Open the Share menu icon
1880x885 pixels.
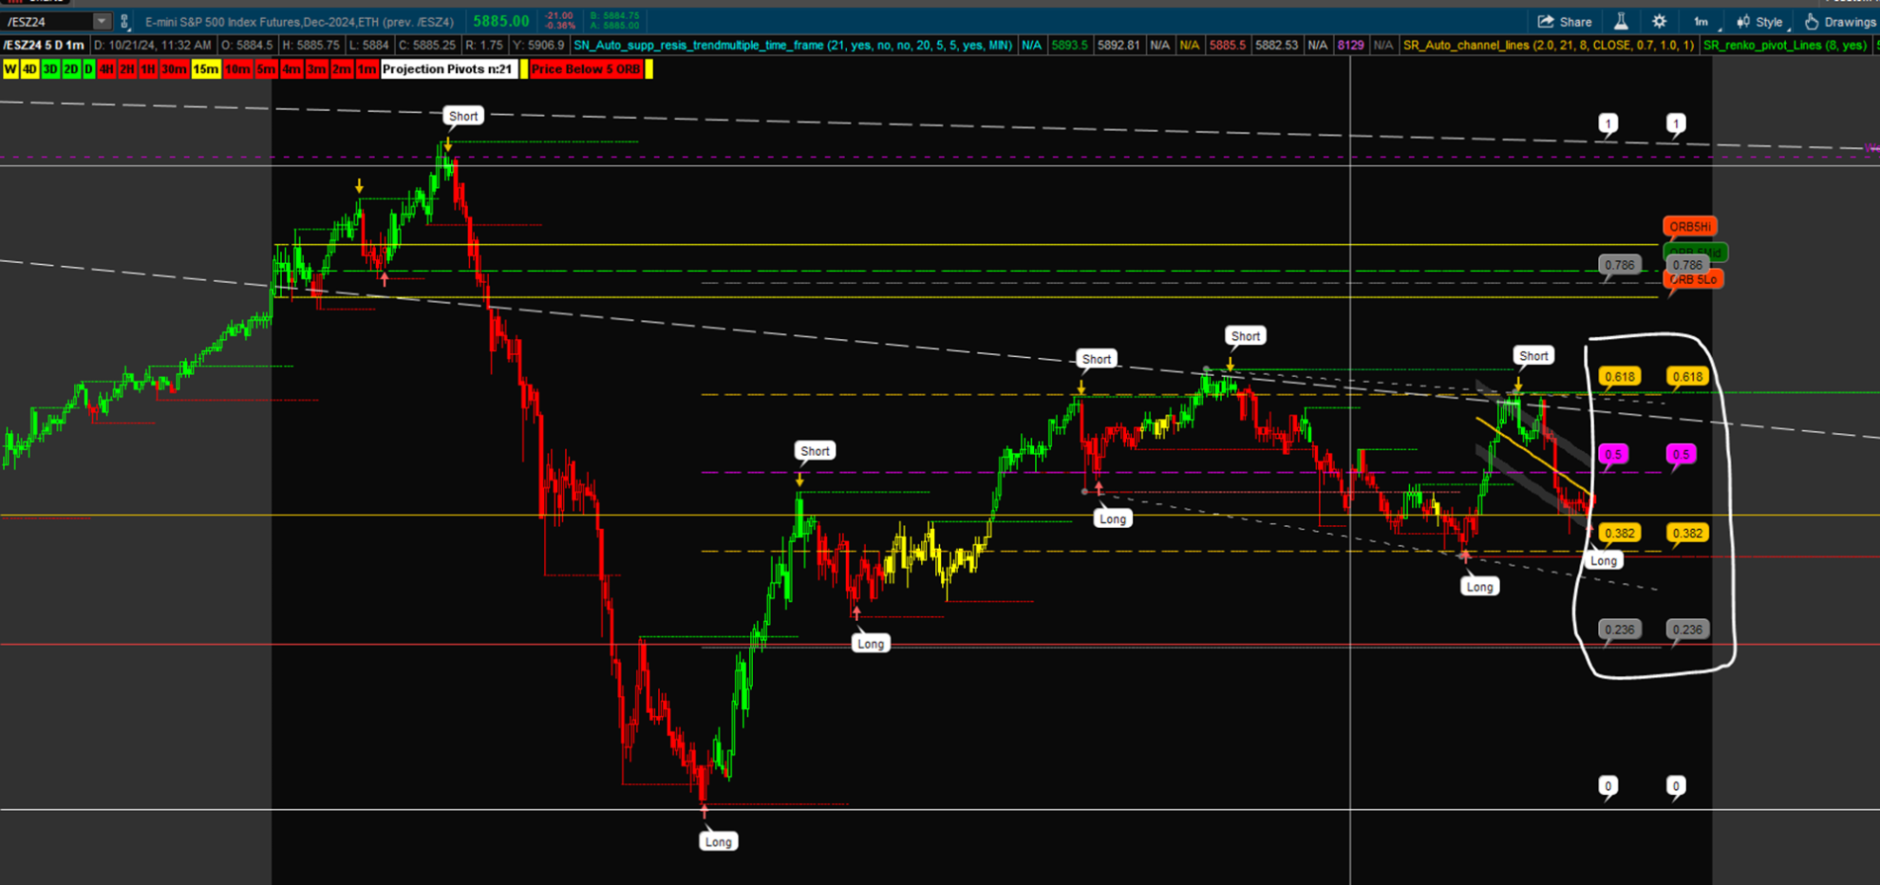(x=1564, y=22)
